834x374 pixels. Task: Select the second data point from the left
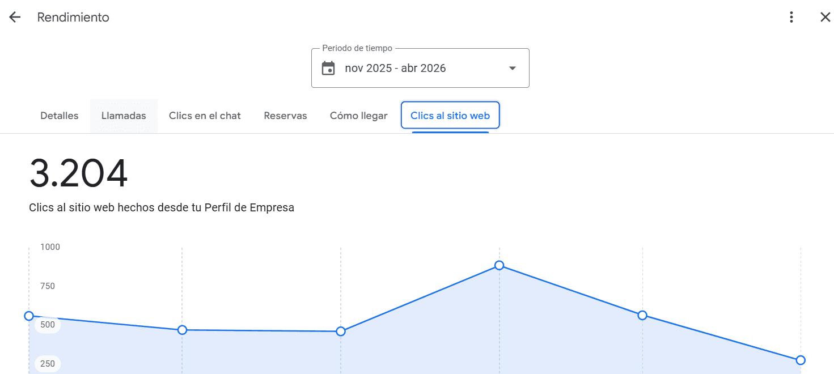182,330
